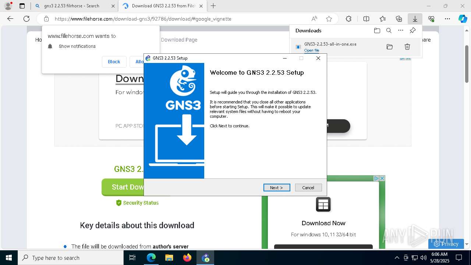The height and width of the screenshot is (265, 471).
Task: Open the downloaded GNS3 file link
Action: point(312,50)
